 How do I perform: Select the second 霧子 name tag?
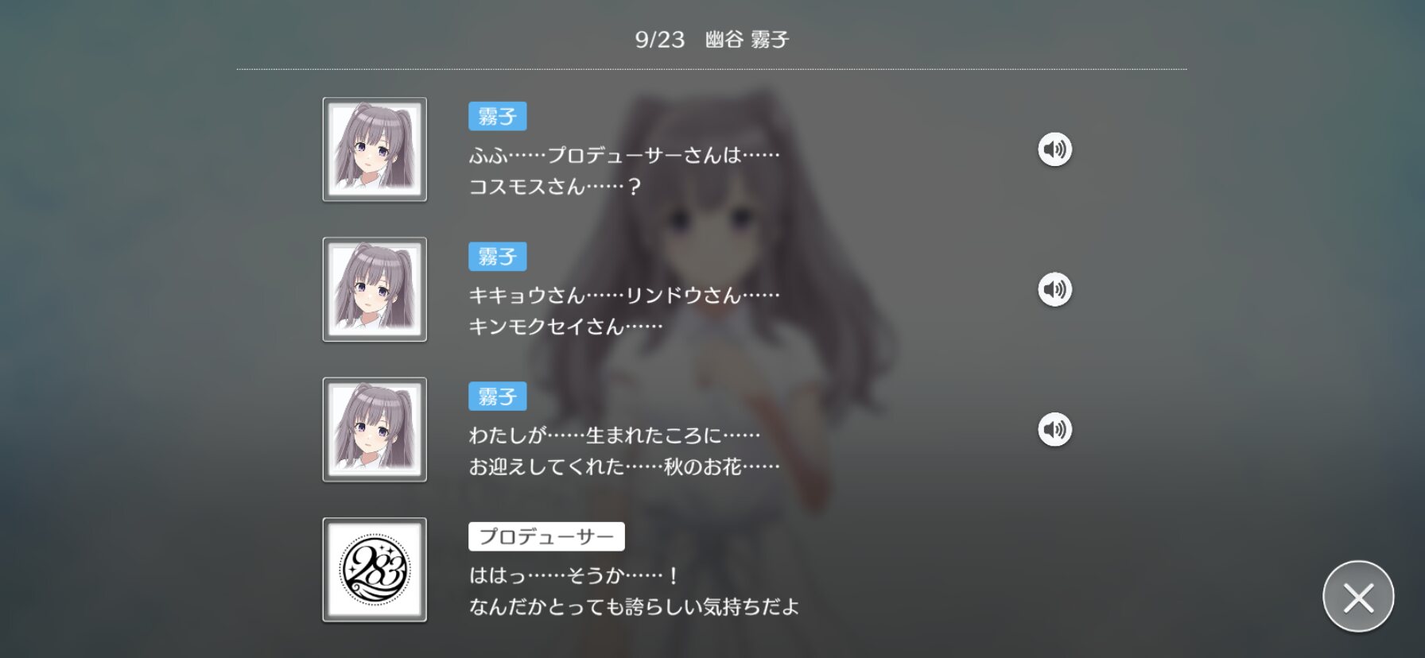tap(498, 257)
